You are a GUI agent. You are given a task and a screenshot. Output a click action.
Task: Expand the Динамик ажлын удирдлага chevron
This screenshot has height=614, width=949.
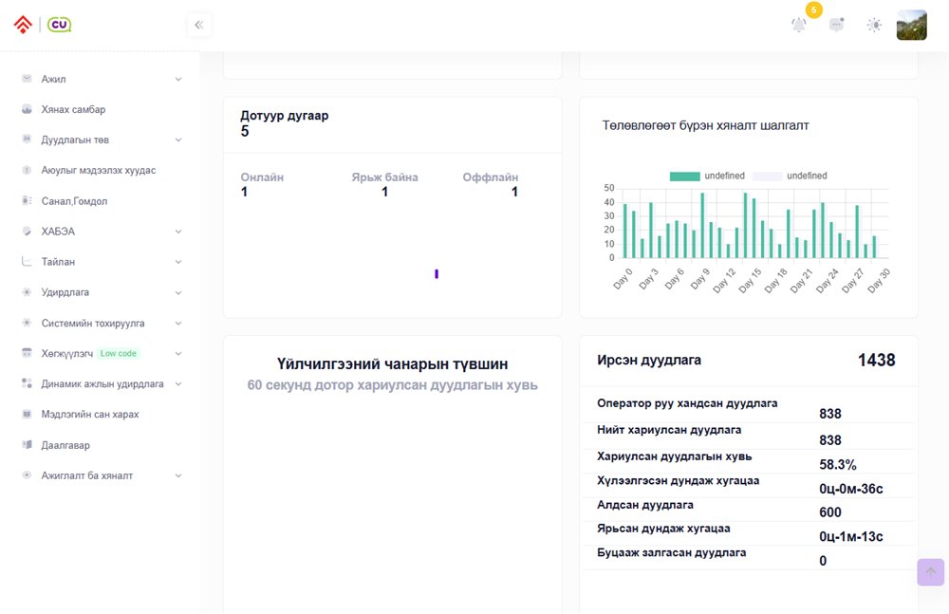[178, 384]
